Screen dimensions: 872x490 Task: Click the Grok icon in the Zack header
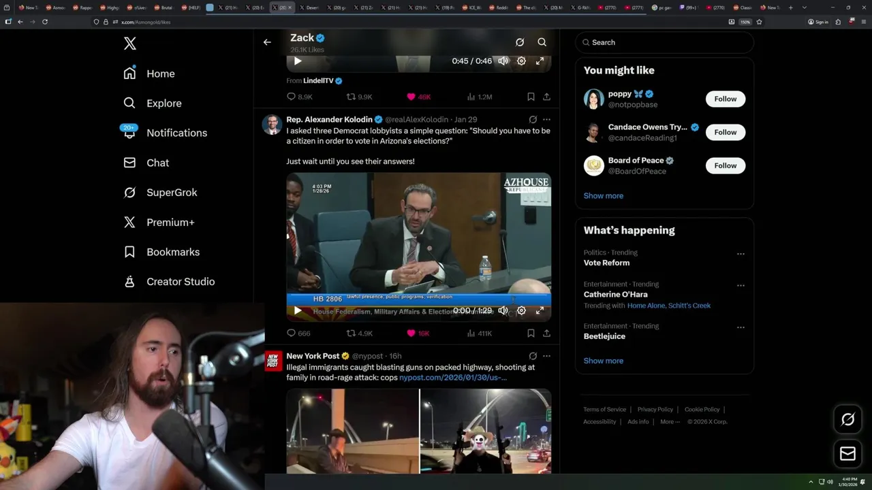tap(520, 42)
